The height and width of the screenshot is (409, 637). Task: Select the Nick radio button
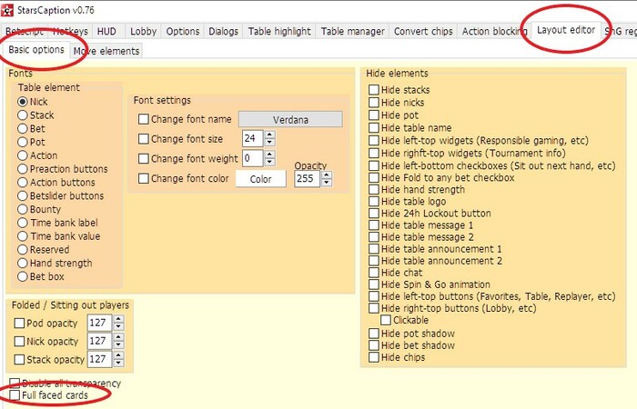pyautogui.click(x=23, y=102)
